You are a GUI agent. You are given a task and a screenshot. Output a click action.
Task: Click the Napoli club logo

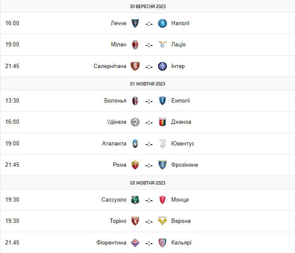162,23
